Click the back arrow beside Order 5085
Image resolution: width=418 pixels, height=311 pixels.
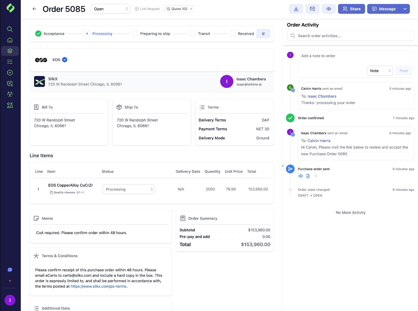click(x=34, y=9)
